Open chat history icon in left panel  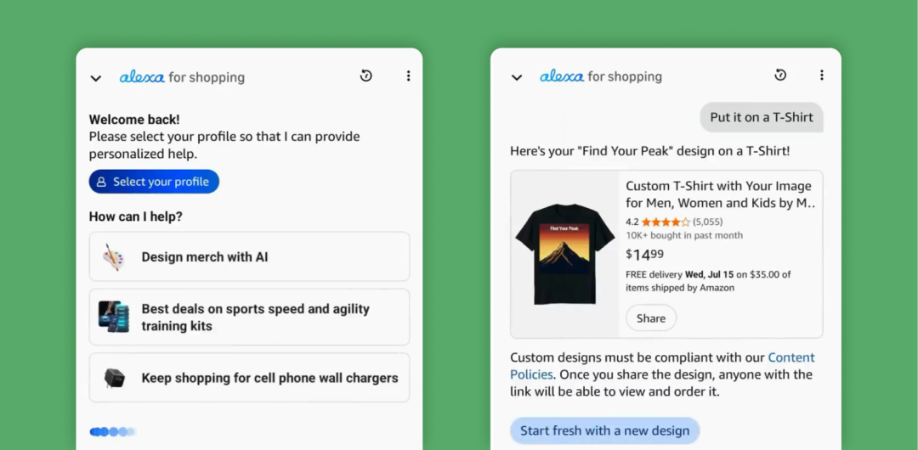(x=365, y=76)
